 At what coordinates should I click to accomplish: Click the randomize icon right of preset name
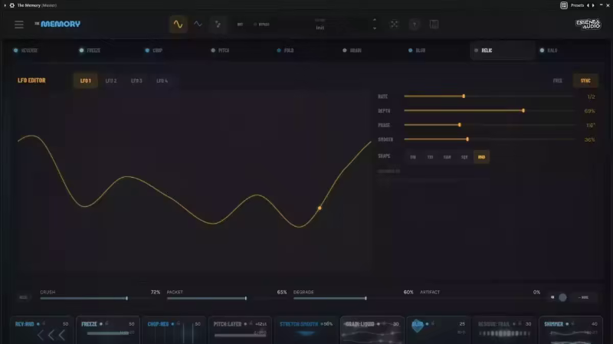[394, 25]
